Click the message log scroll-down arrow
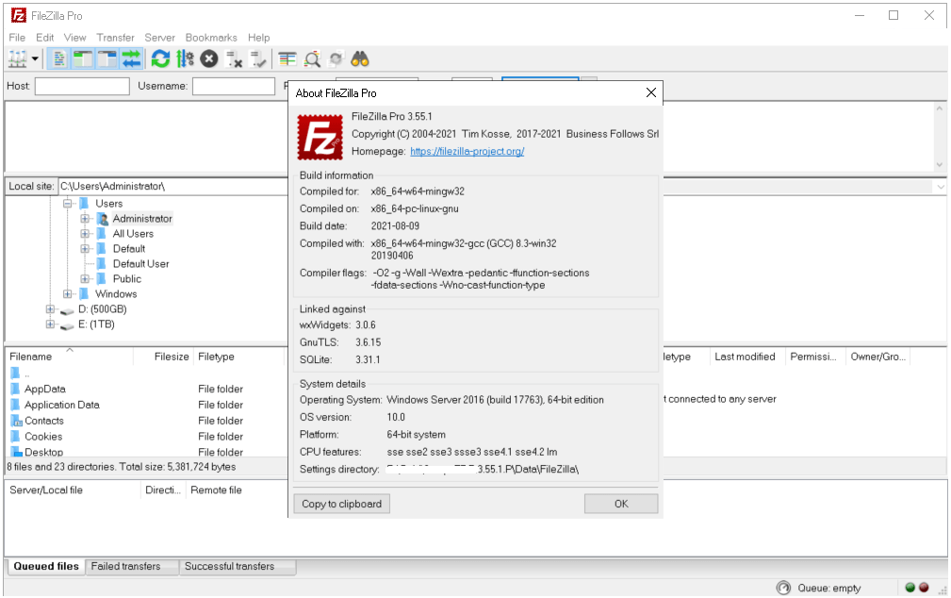This screenshot has width=951, height=598. tap(940, 164)
